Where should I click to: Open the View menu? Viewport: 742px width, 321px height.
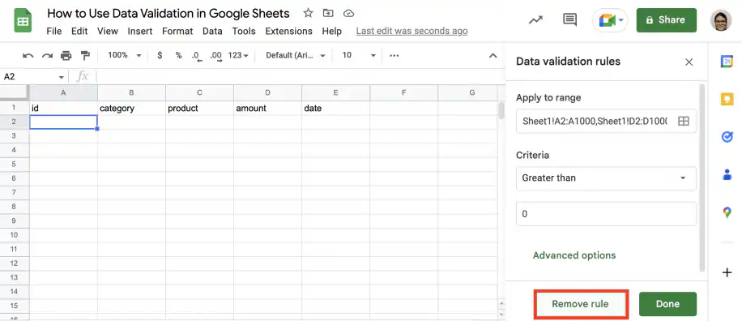point(108,32)
